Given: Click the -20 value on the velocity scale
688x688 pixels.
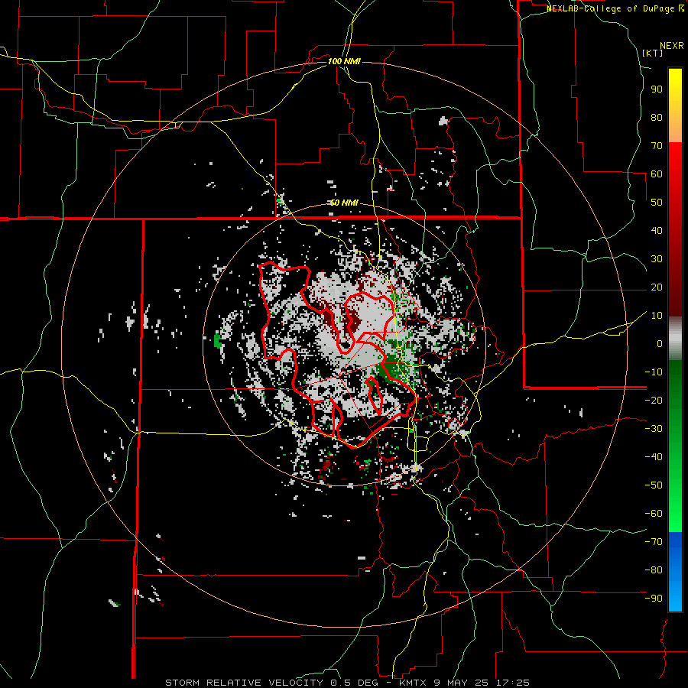Looking at the screenshot, I should [x=654, y=401].
